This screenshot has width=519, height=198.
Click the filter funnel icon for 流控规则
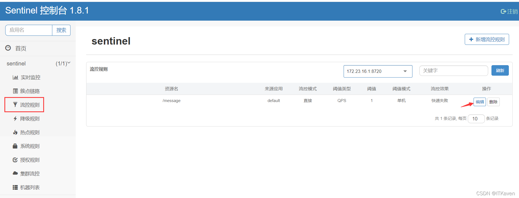15,105
